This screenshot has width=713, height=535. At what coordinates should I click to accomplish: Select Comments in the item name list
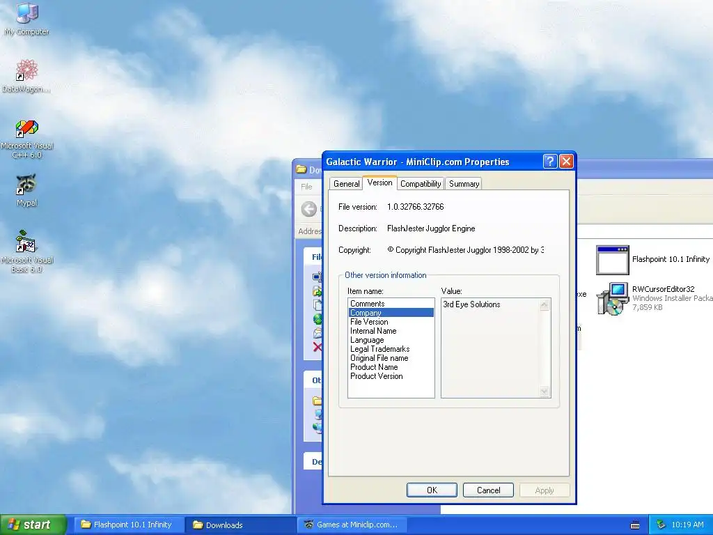coord(391,304)
